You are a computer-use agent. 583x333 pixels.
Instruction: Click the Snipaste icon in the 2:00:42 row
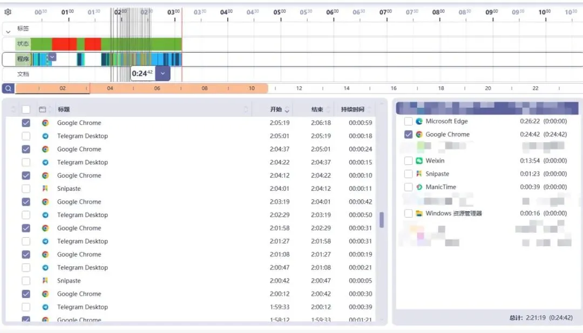click(45, 281)
